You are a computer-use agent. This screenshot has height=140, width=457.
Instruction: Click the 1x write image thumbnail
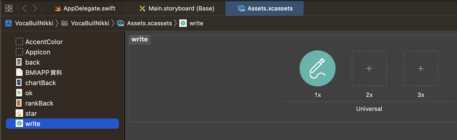[317, 68]
